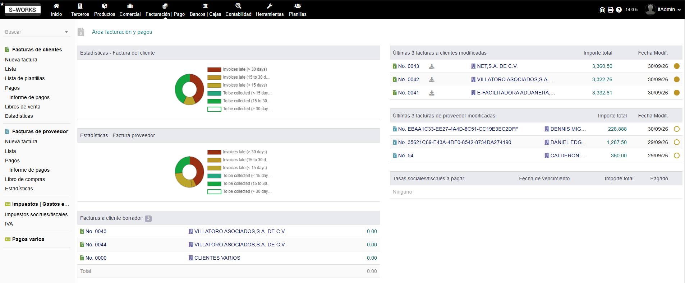This screenshot has width=685, height=283.
Task: Toggle 'Invoices late (15 to 30 d...' swatch in supplier chart
Action: click(214, 160)
